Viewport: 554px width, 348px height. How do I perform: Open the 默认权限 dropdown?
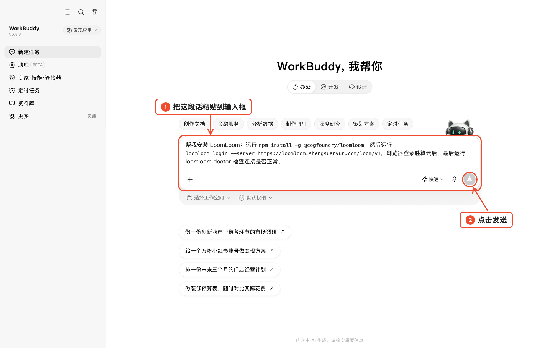[256, 198]
